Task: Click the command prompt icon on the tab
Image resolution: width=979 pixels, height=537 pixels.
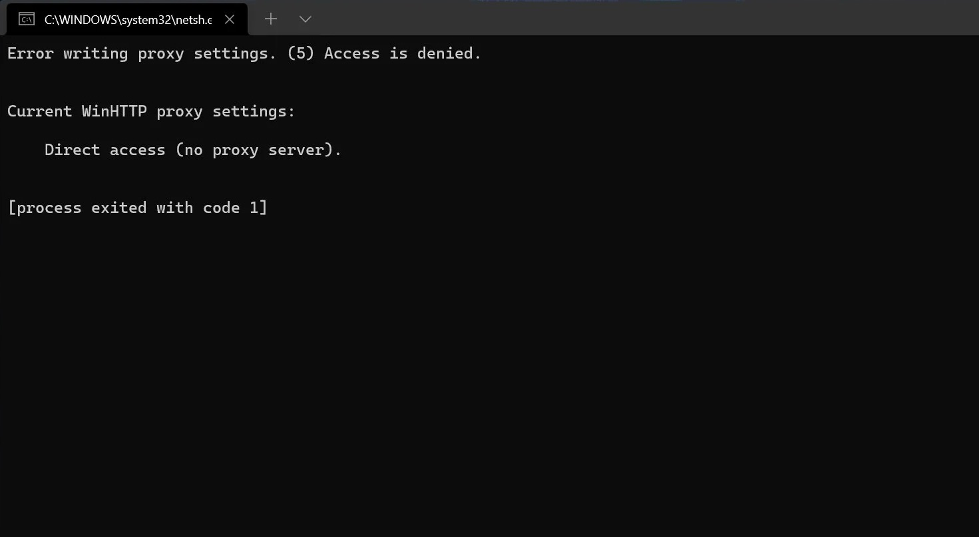Action: pyautogui.click(x=26, y=19)
